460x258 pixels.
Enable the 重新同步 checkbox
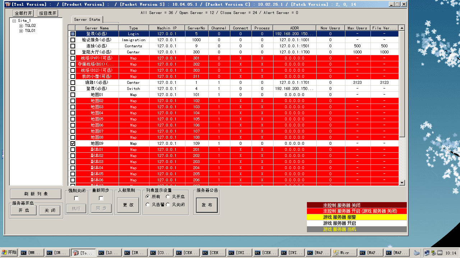click(x=101, y=198)
